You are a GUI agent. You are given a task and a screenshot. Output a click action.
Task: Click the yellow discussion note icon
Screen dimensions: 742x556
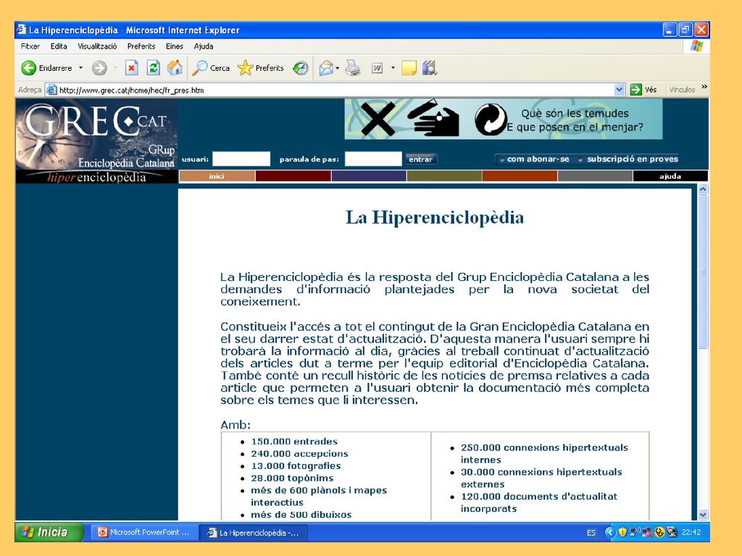(409, 68)
